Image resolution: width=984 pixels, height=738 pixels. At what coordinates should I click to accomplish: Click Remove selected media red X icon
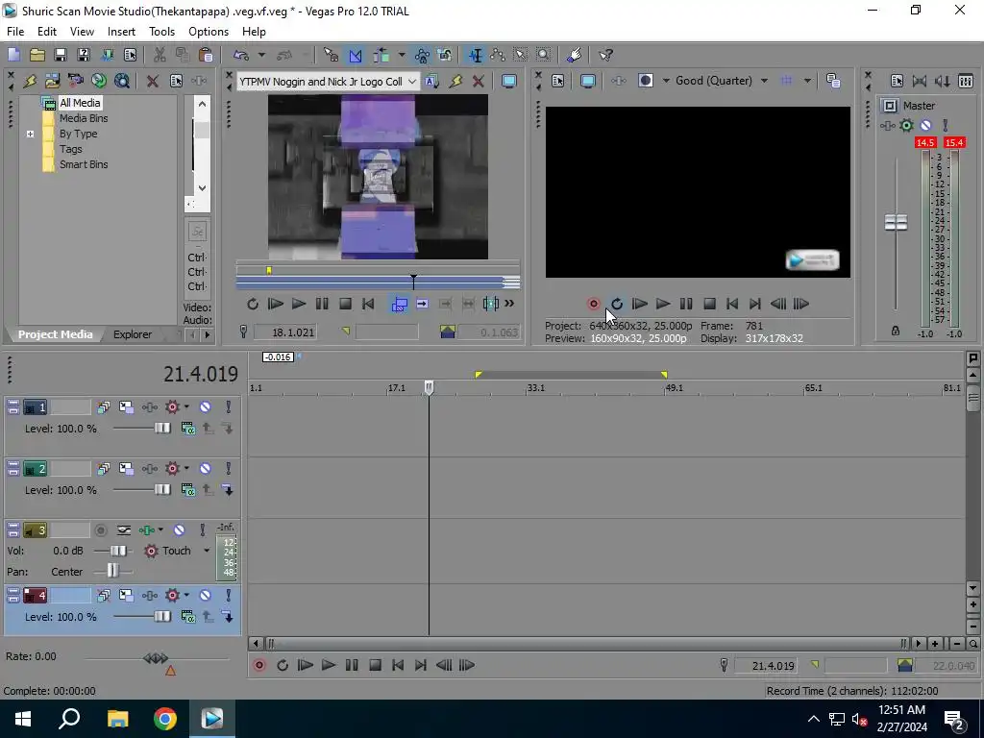click(x=152, y=81)
